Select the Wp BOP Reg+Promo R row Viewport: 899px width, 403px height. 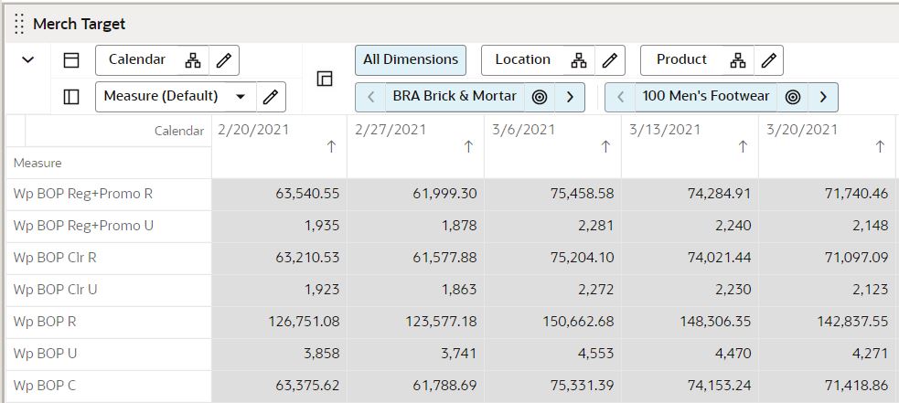pos(109,194)
